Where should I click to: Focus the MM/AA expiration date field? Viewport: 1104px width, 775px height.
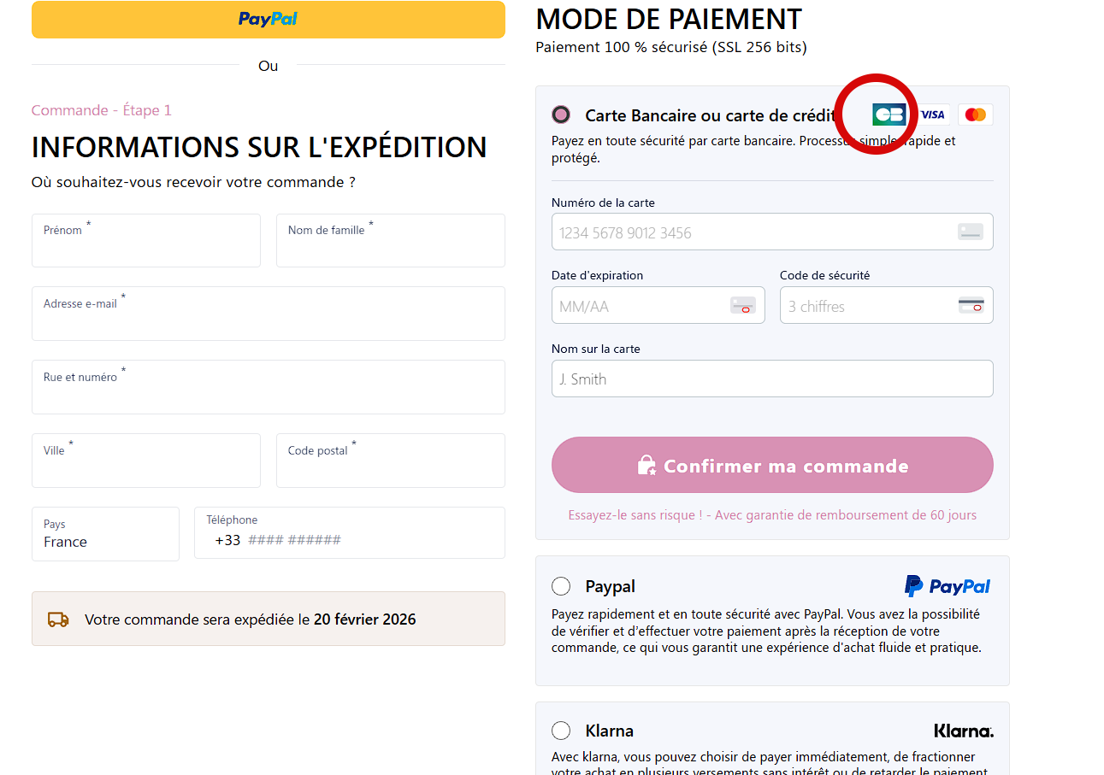tap(658, 305)
